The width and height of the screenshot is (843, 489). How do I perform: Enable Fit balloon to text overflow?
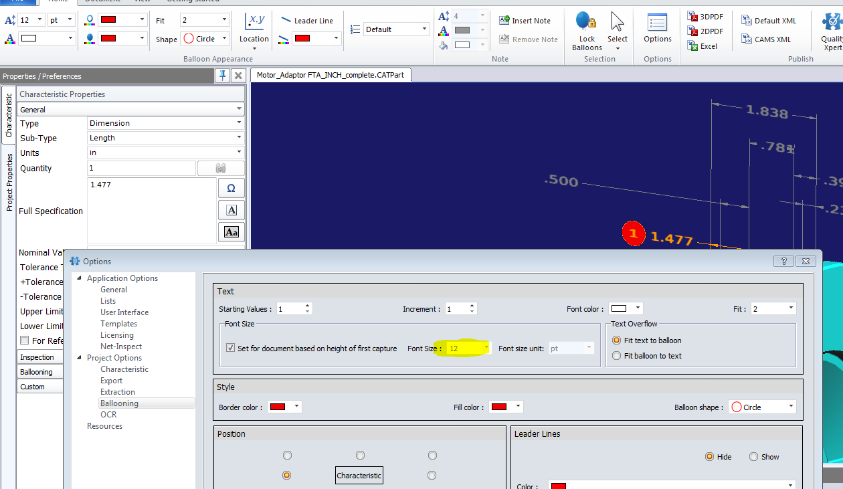tap(616, 356)
